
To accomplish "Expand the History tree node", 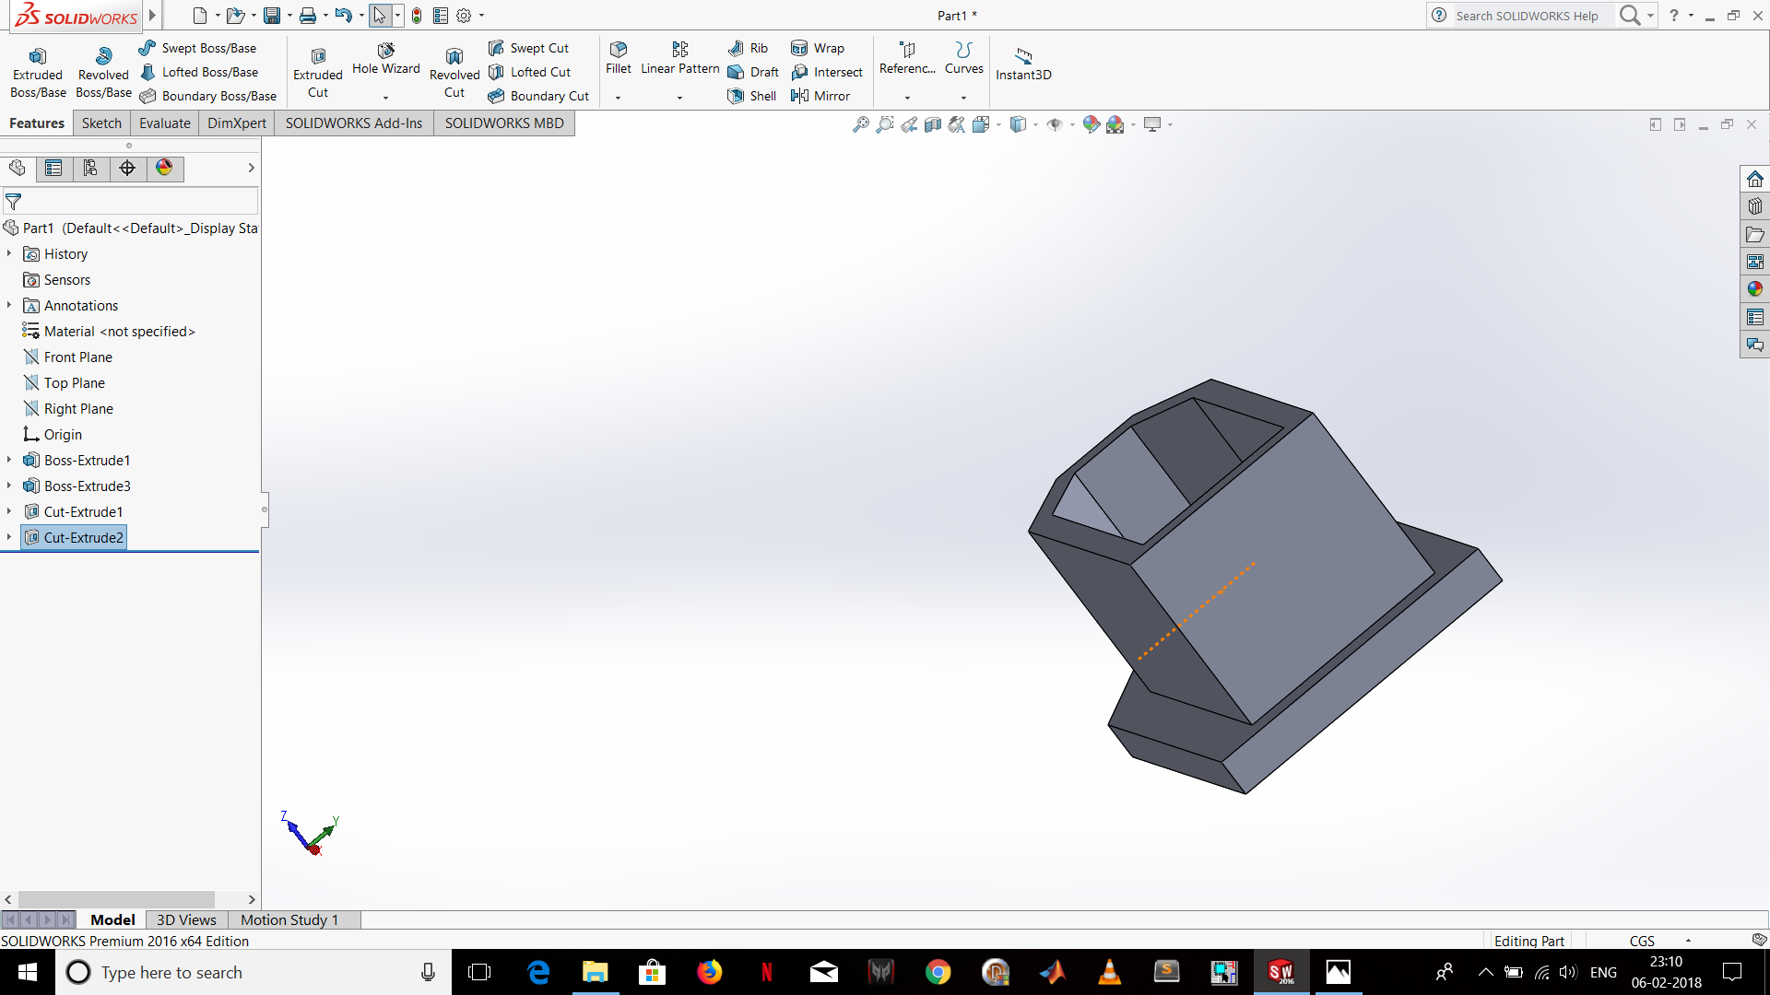I will tap(9, 253).
